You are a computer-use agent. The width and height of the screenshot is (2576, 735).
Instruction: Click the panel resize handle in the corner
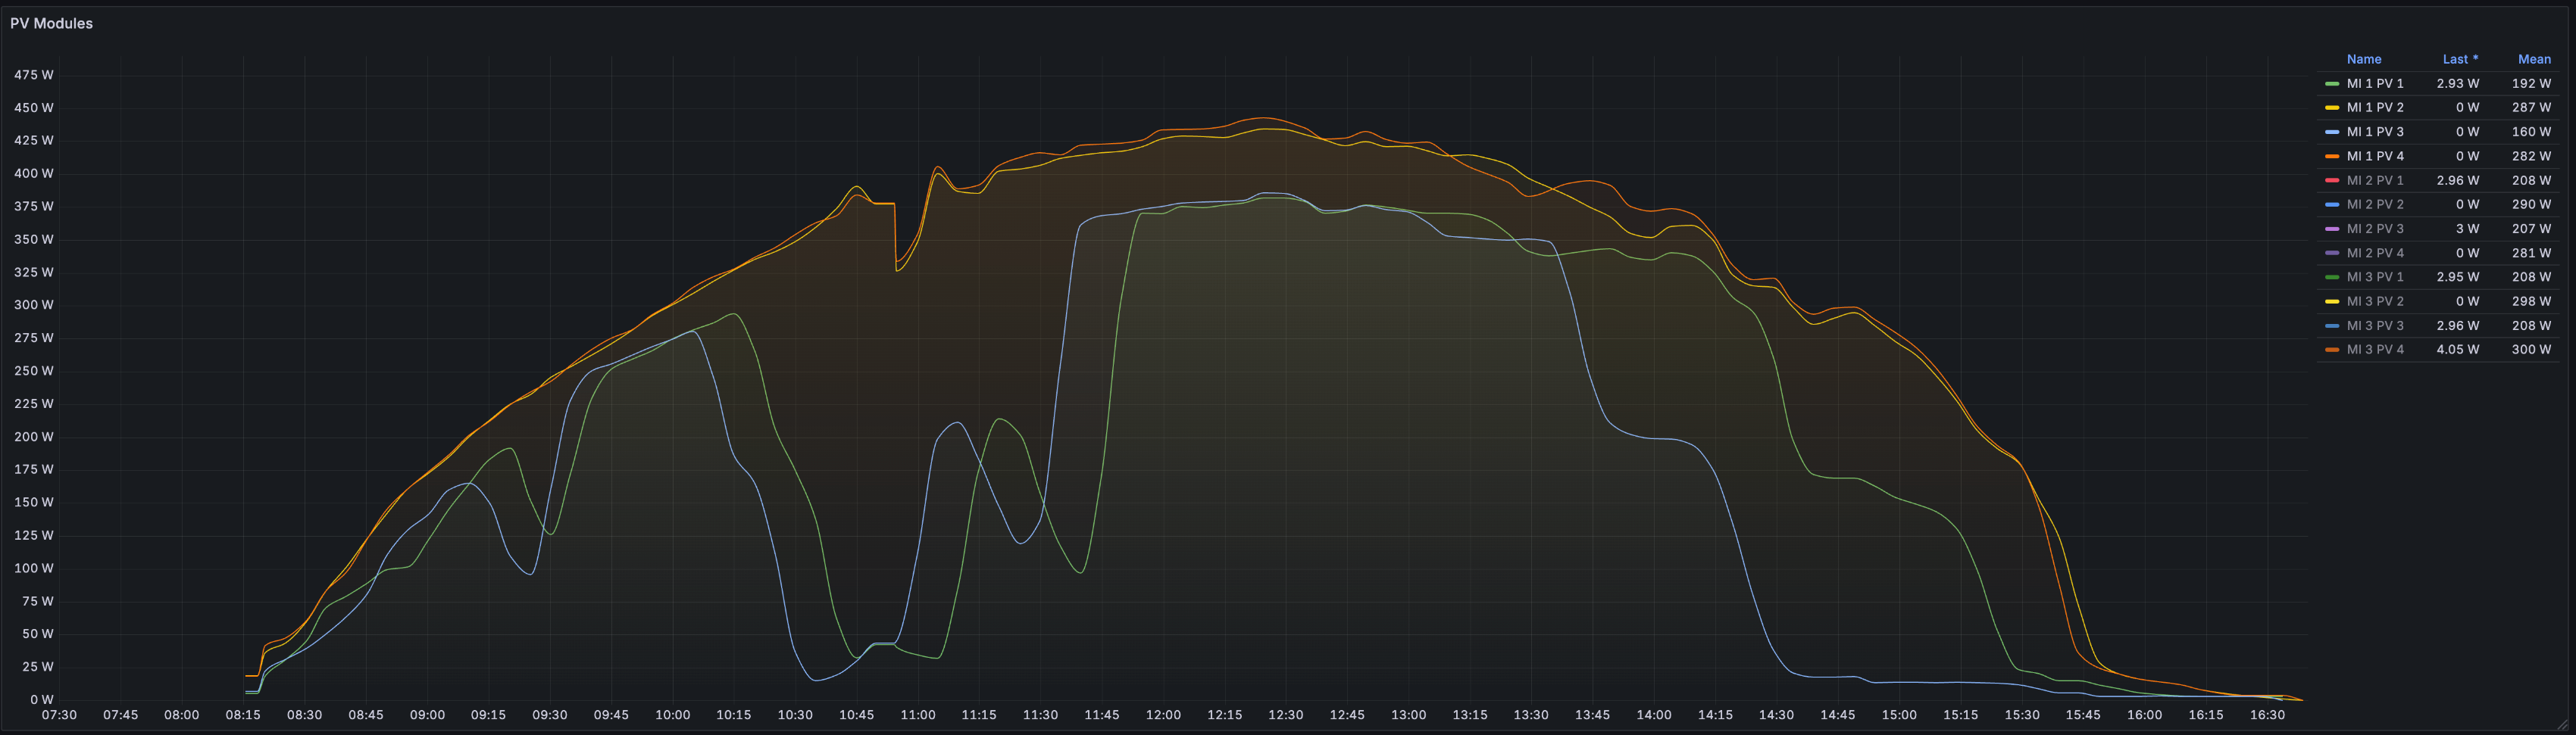click(2563, 724)
